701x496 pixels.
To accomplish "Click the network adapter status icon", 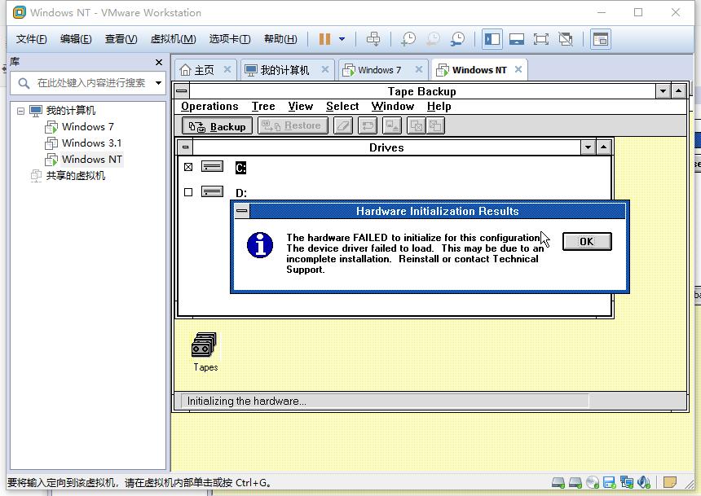I will tap(626, 482).
